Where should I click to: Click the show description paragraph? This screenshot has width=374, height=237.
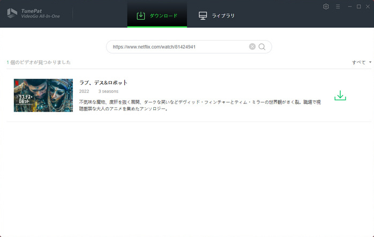[x=200, y=105]
